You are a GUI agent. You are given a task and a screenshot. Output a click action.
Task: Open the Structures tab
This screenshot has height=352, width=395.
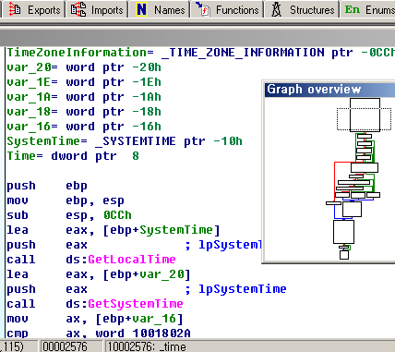coord(302,10)
